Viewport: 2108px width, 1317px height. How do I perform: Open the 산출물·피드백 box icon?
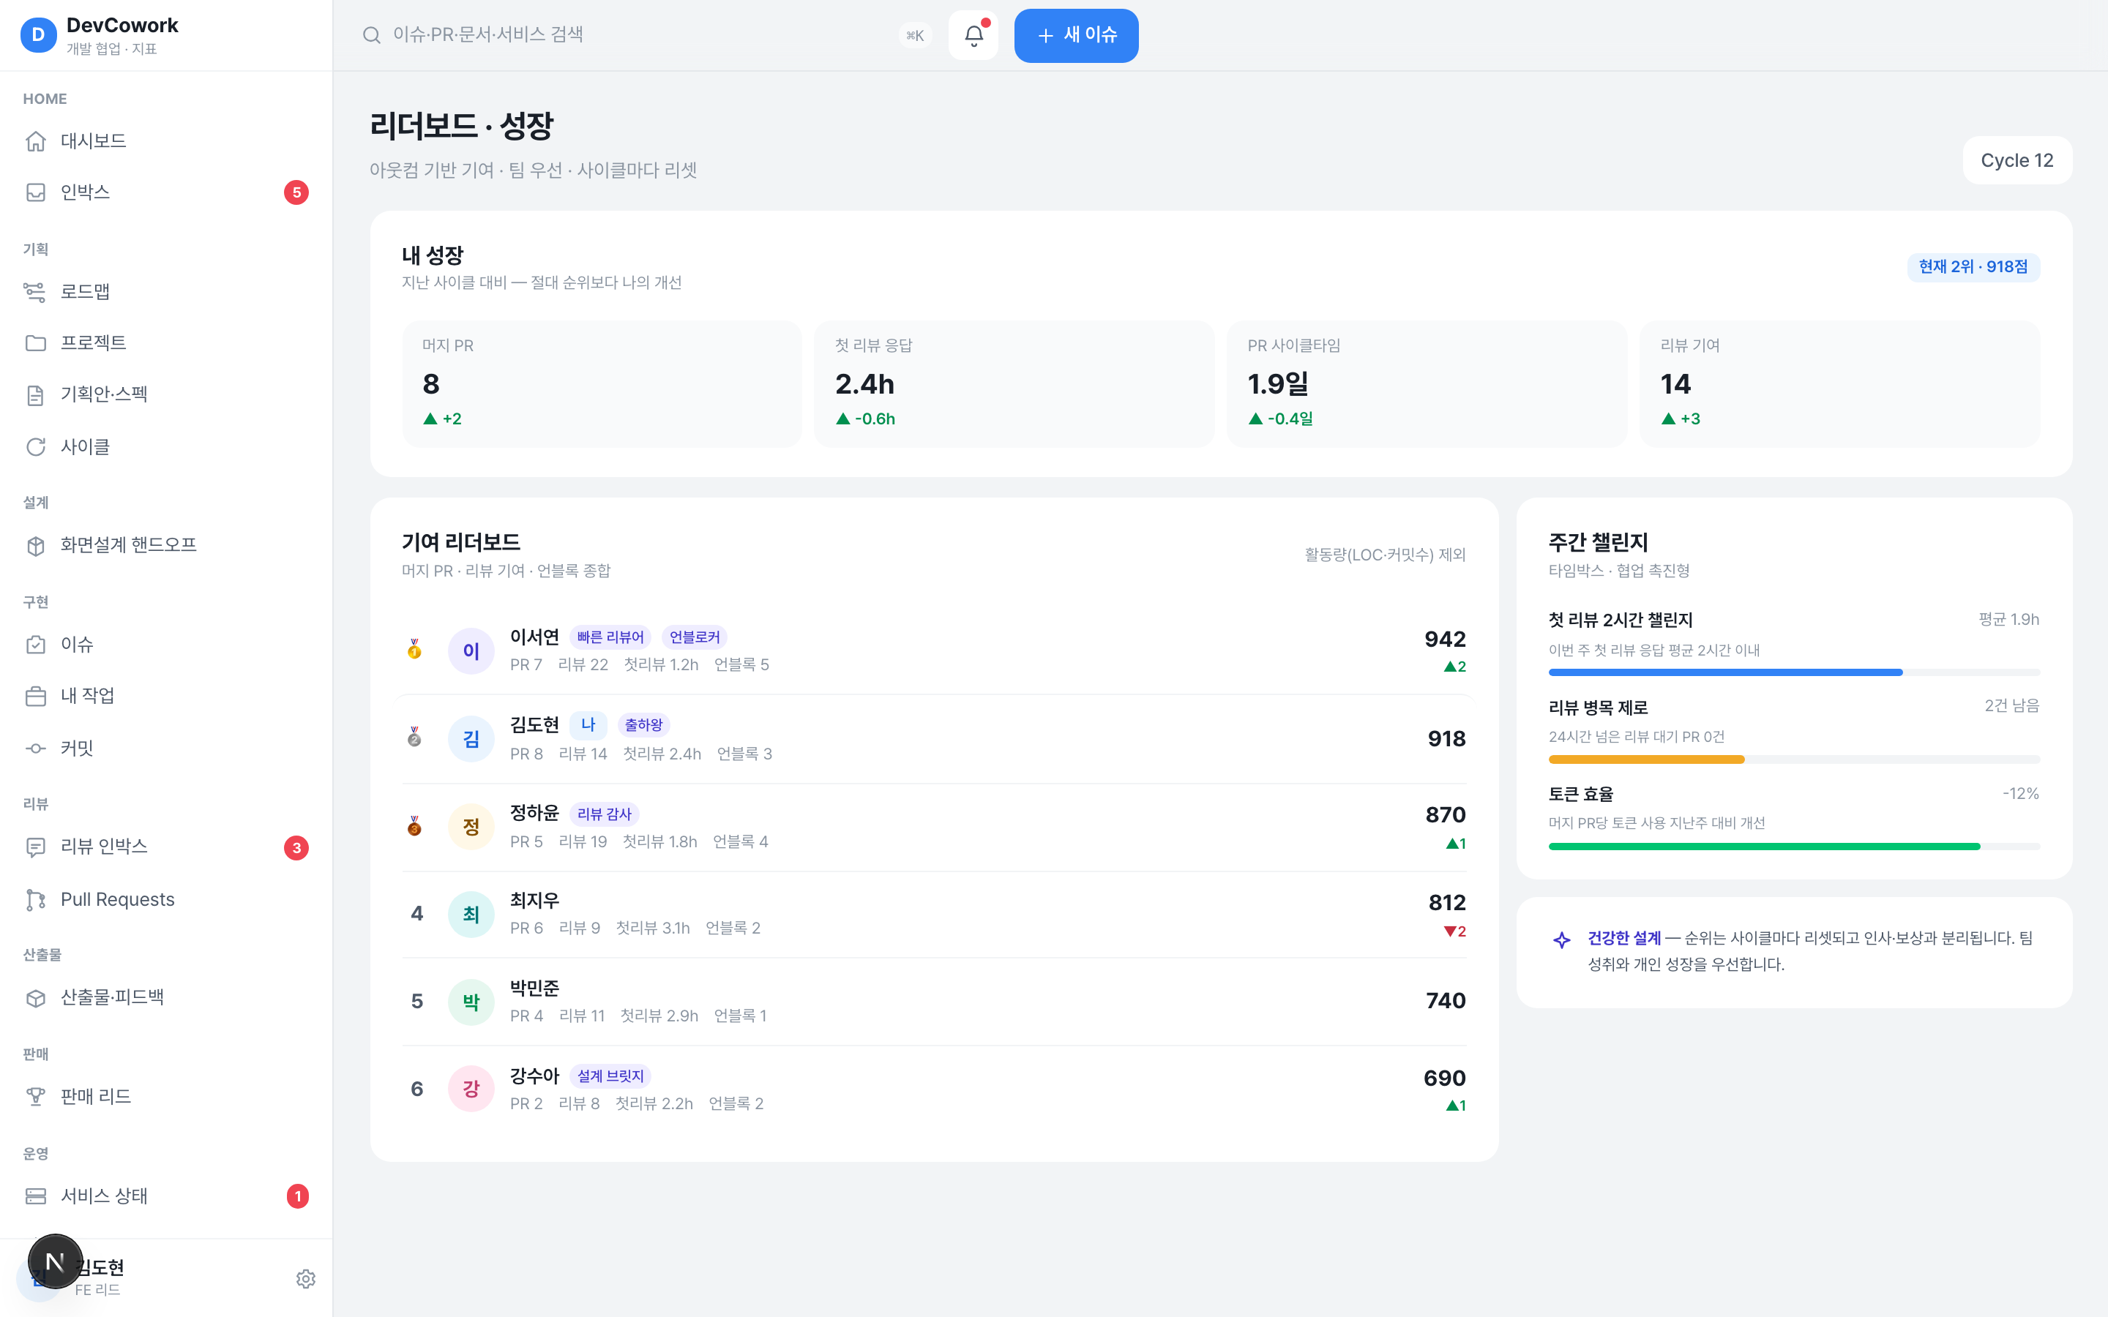(x=36, y=998)
